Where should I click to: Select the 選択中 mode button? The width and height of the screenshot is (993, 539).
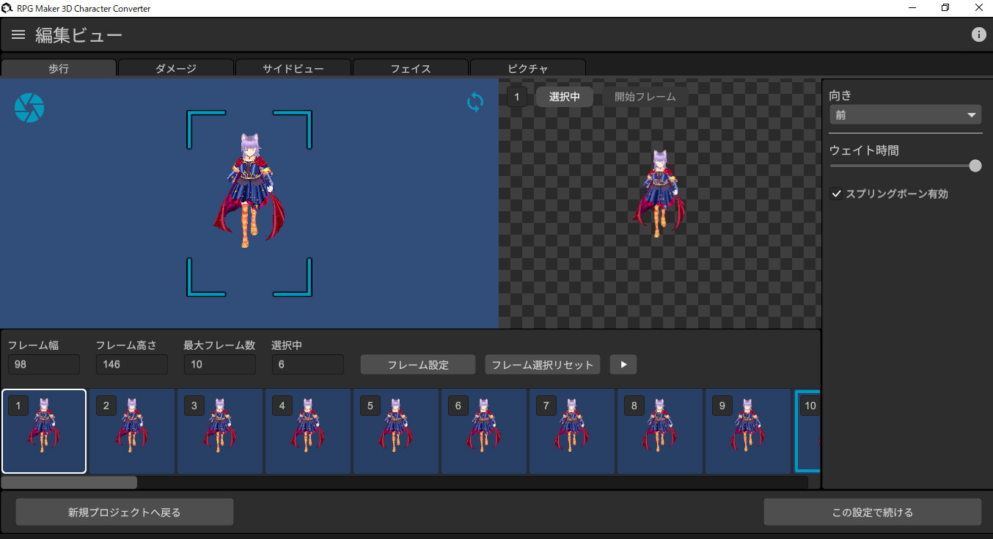563,96
